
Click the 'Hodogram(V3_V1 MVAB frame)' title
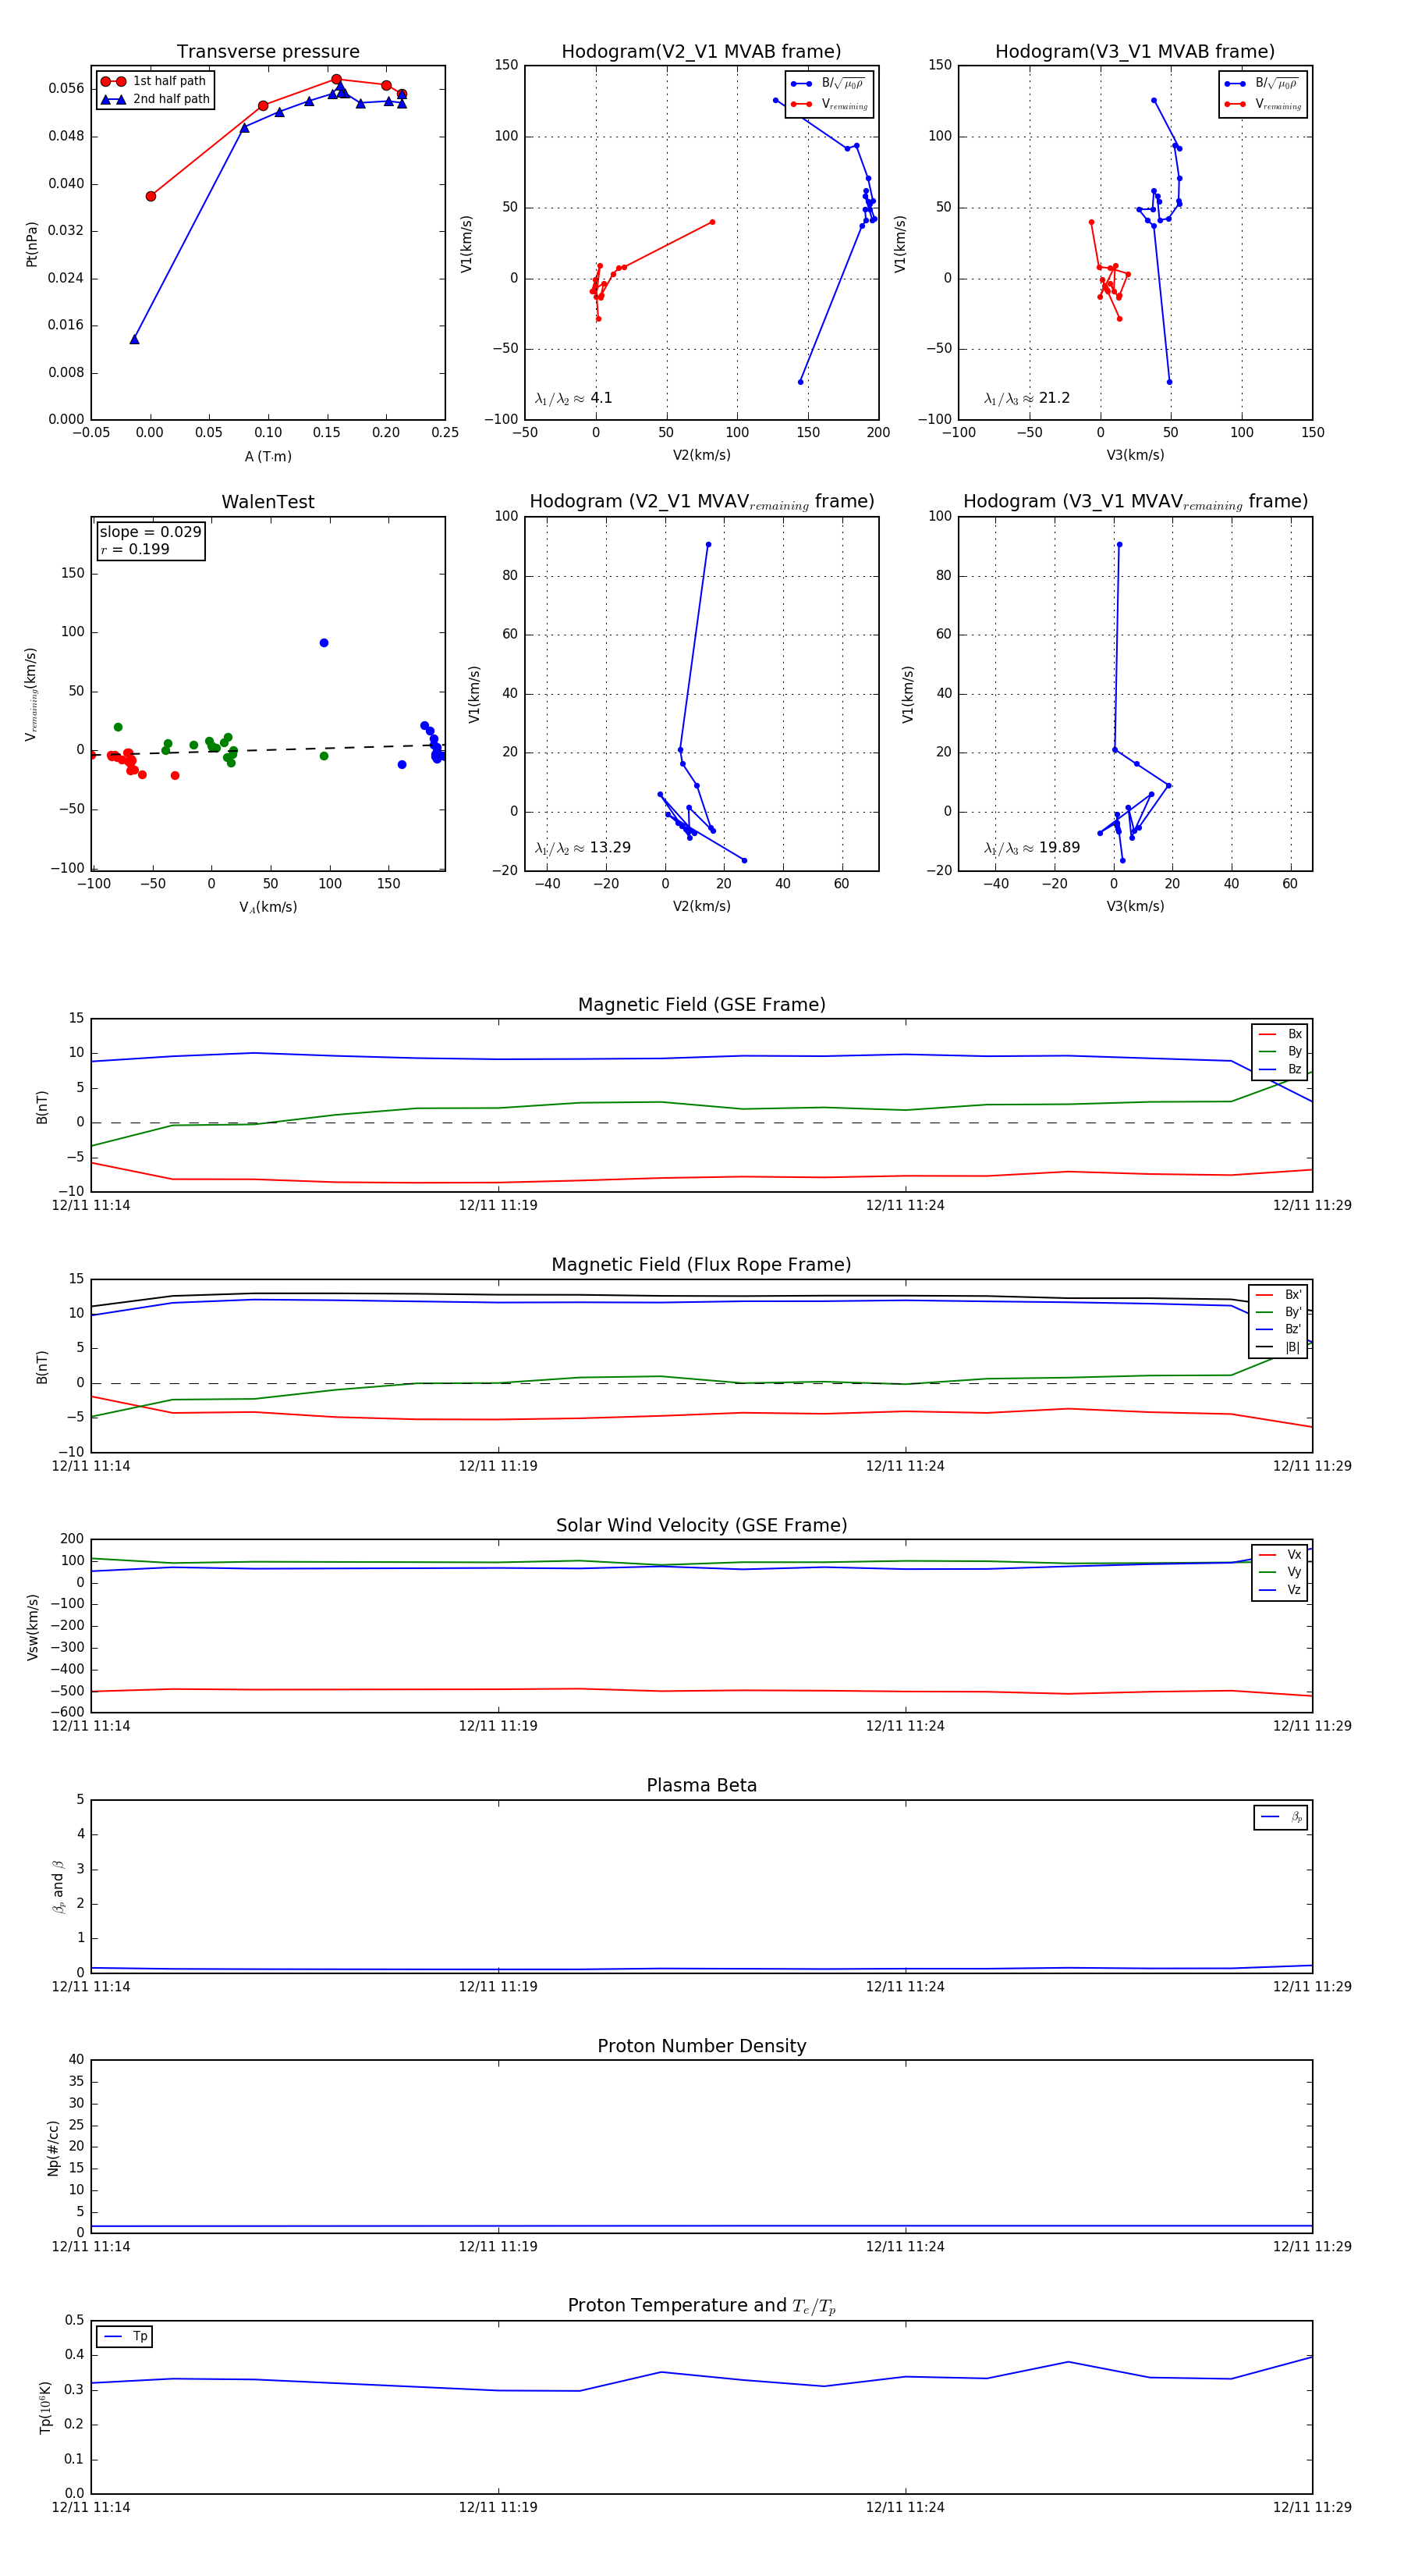1135,52
